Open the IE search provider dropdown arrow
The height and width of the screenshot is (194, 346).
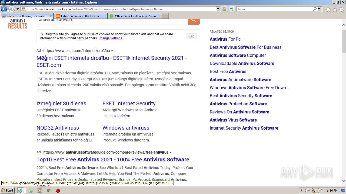tap(319, 9)
